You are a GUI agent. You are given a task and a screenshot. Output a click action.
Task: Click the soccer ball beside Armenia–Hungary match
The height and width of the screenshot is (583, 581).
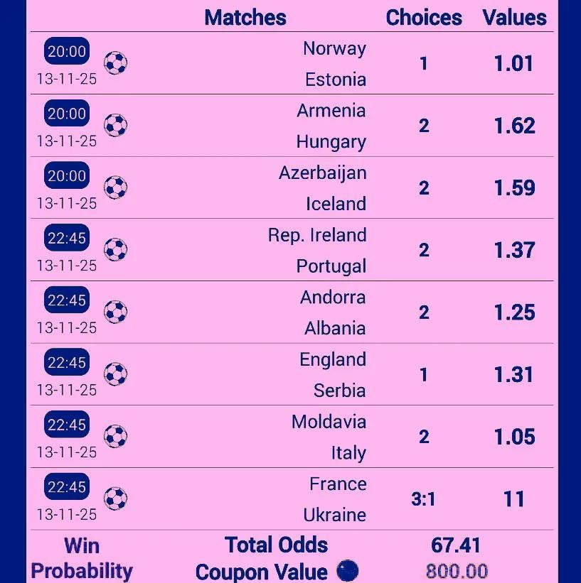115,126
